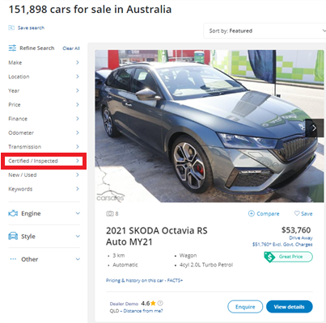The height and width of the screenshot is (323, 326).
Task: Expand the Other filter section
Action: [44, 259]
